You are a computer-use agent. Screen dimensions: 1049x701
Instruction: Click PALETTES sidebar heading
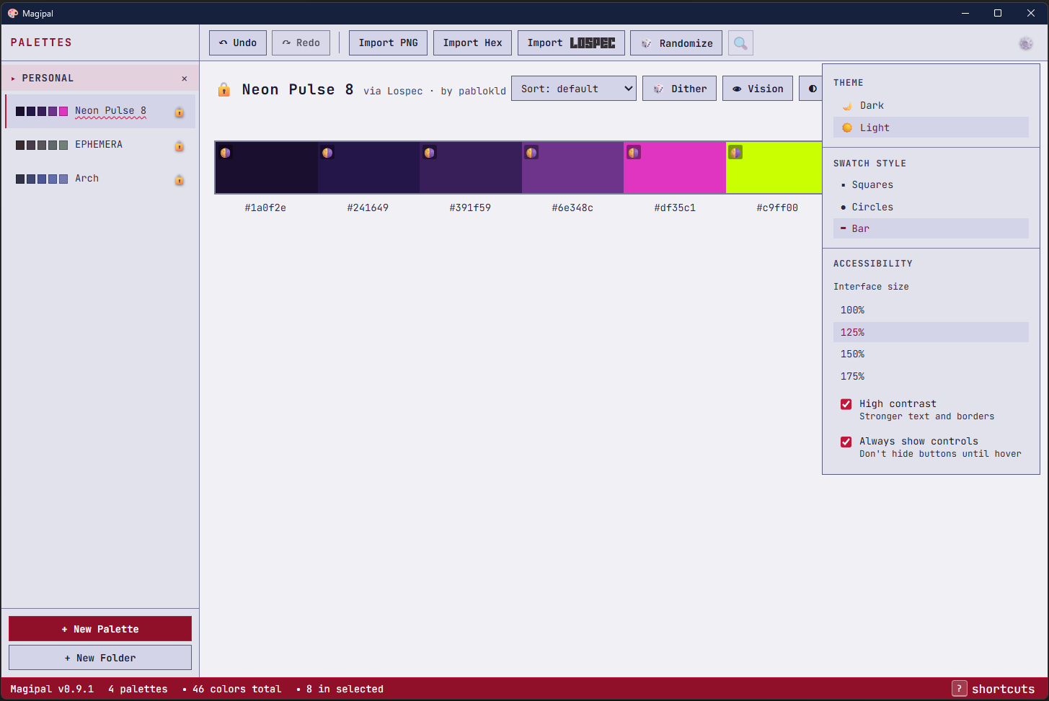click(41, 43)
